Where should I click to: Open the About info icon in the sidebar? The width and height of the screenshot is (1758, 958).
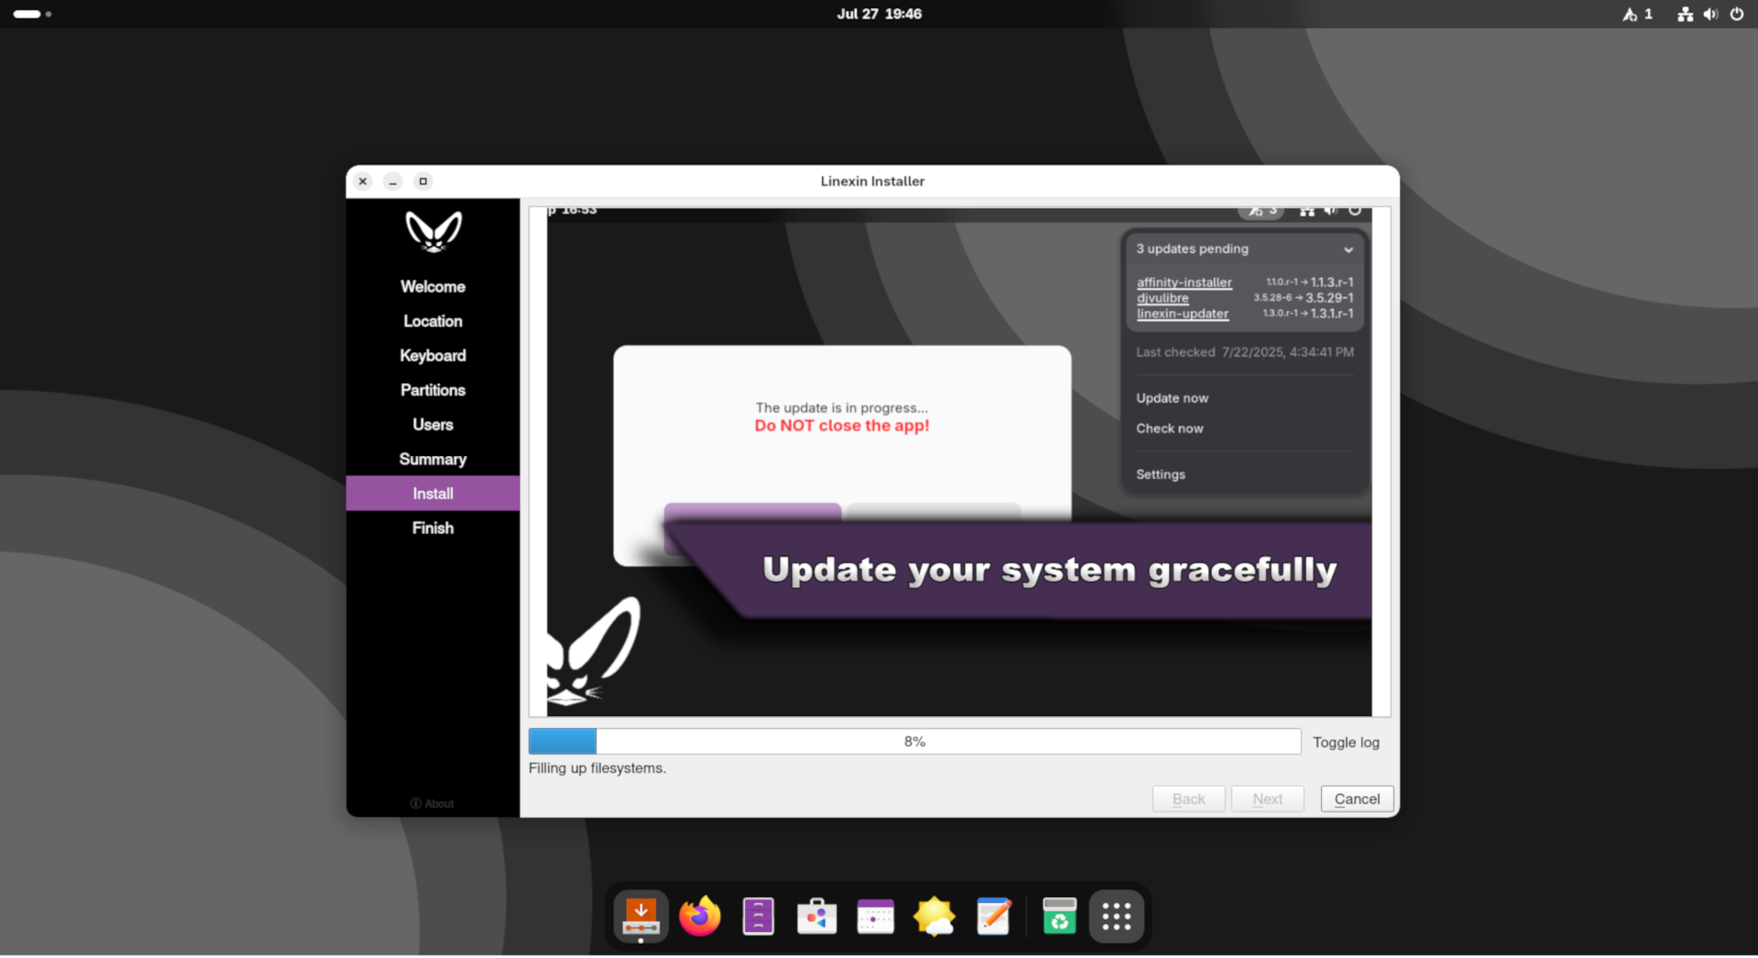coord(432,804)
